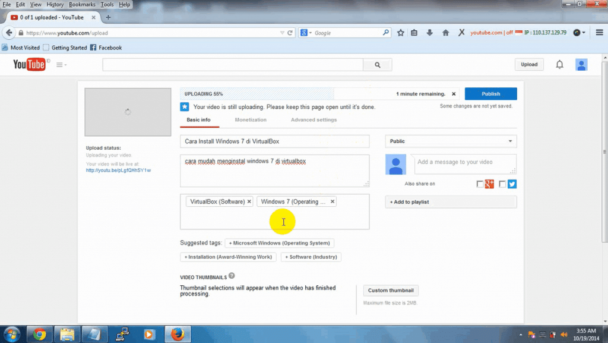The height and width of the screenshot is (343, 608).
Task: Add suggested tag Software (Industry)
Action: point(311,257)
